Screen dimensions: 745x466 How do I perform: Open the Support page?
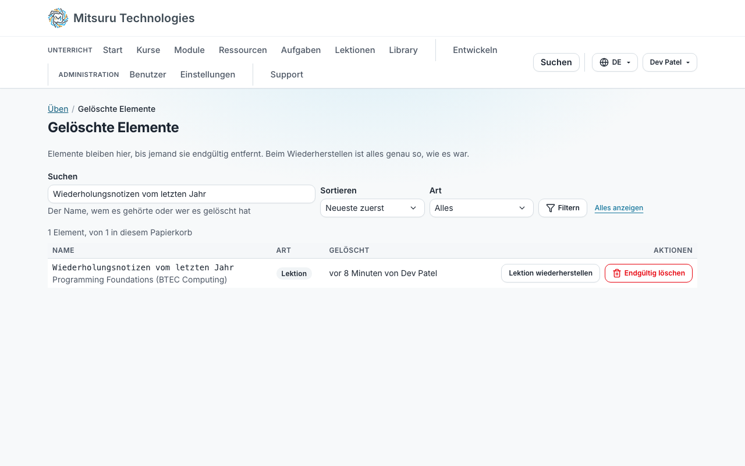[287, 75]
